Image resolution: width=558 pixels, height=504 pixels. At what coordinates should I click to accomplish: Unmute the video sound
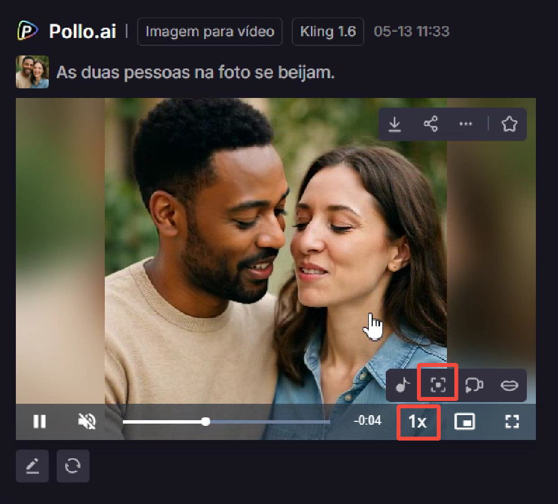[87, 421]
